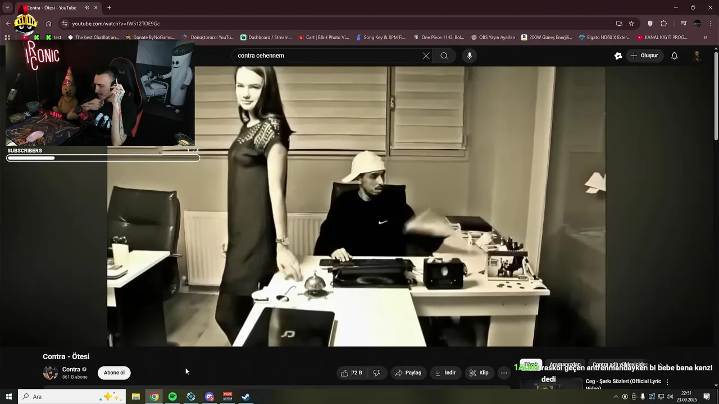
Task: Open 'Cart | B&H Photo Vi...' bookmark
Action: click(323, 38)
